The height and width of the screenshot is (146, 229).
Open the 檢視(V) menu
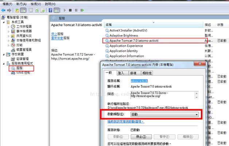pos(36,4)
